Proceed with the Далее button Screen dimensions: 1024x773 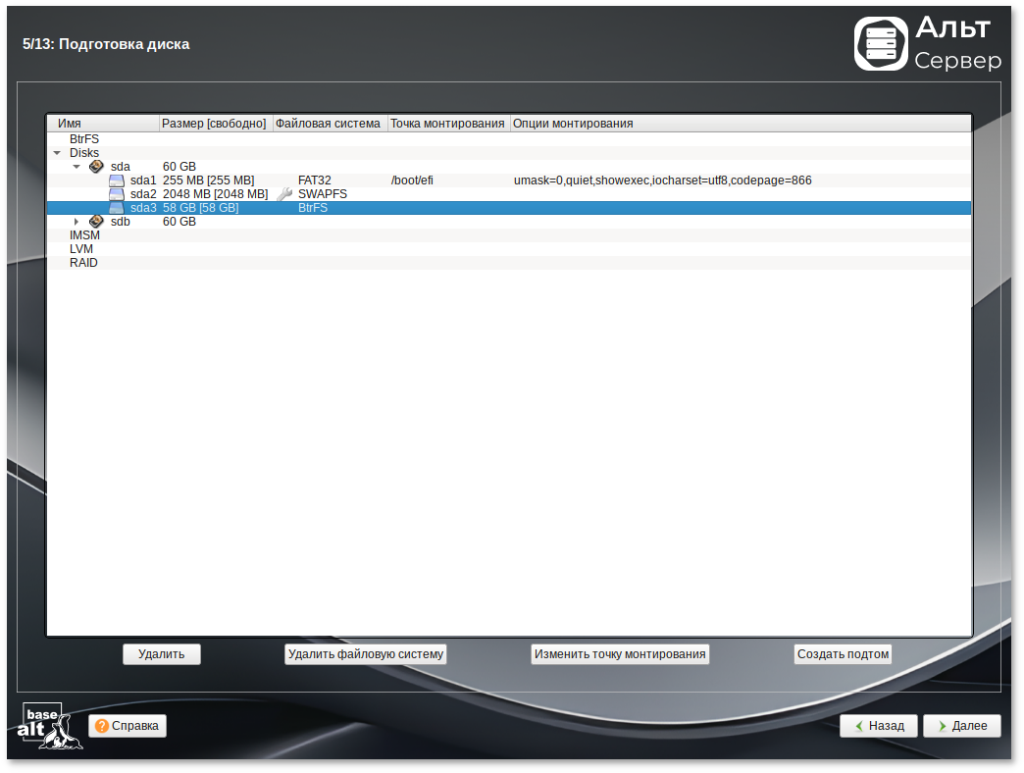[x=962, y=726]
